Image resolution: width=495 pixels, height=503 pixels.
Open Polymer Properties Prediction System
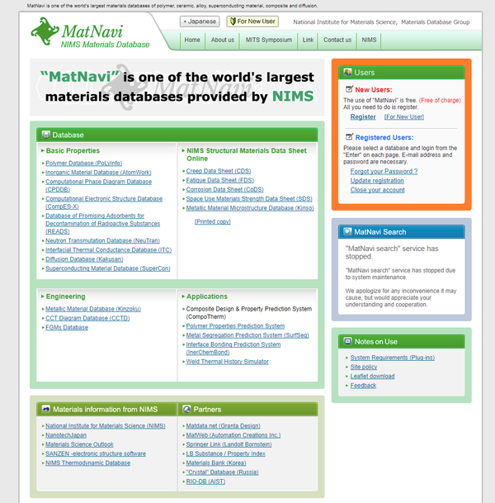[x=235, y=326]
